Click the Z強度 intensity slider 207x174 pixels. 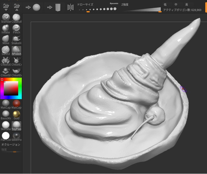click(142, 10)
